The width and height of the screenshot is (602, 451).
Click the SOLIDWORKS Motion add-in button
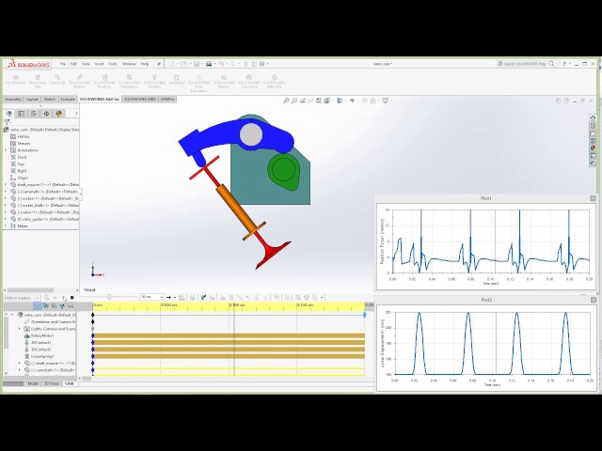tap(79, 82)
